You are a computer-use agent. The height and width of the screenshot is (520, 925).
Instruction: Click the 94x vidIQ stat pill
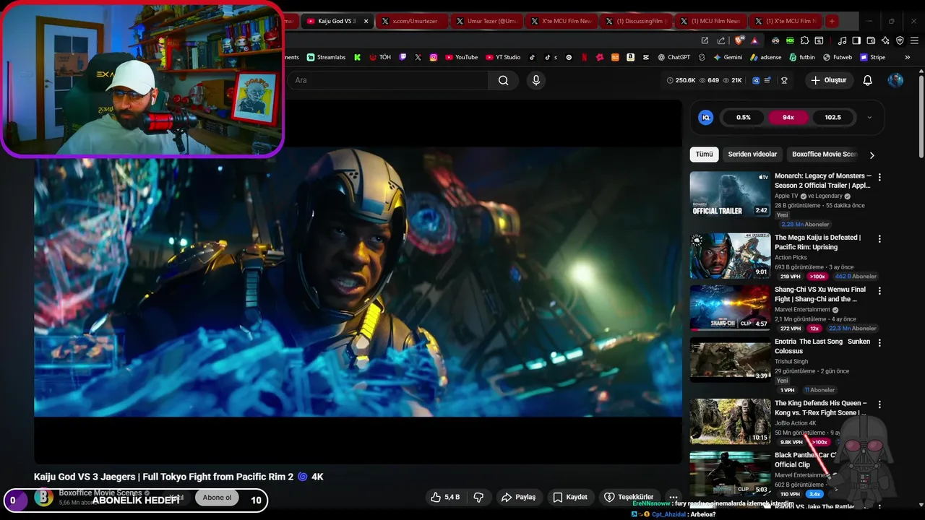point(788,117)
